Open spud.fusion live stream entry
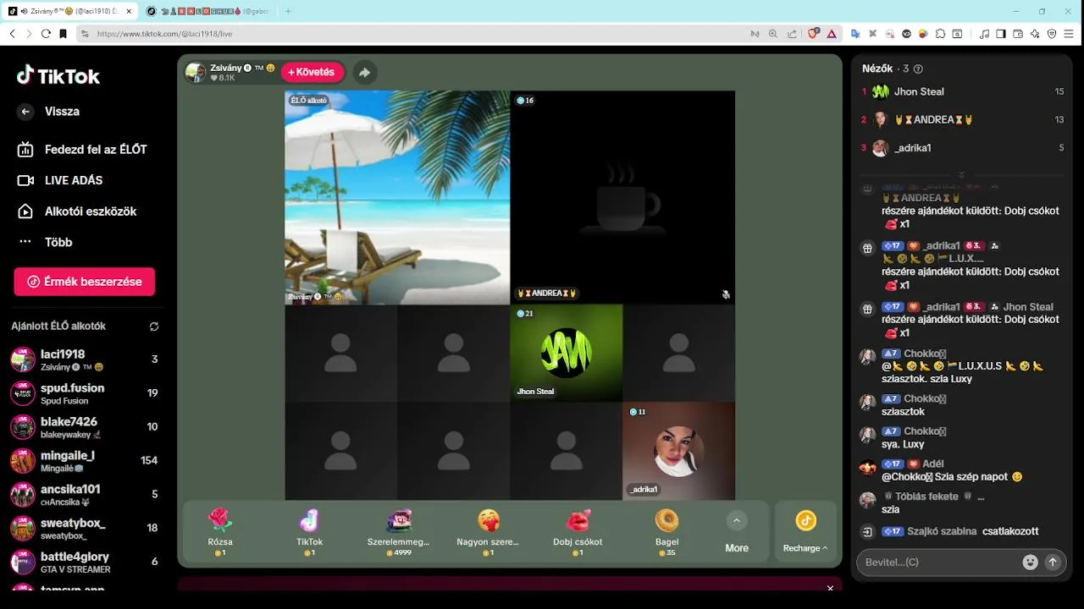This screenshot has height=609, width=1084. 85,393
